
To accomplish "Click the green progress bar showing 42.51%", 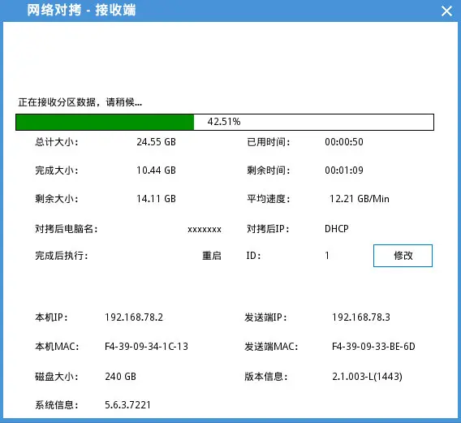I will click(x=225, y=122).
